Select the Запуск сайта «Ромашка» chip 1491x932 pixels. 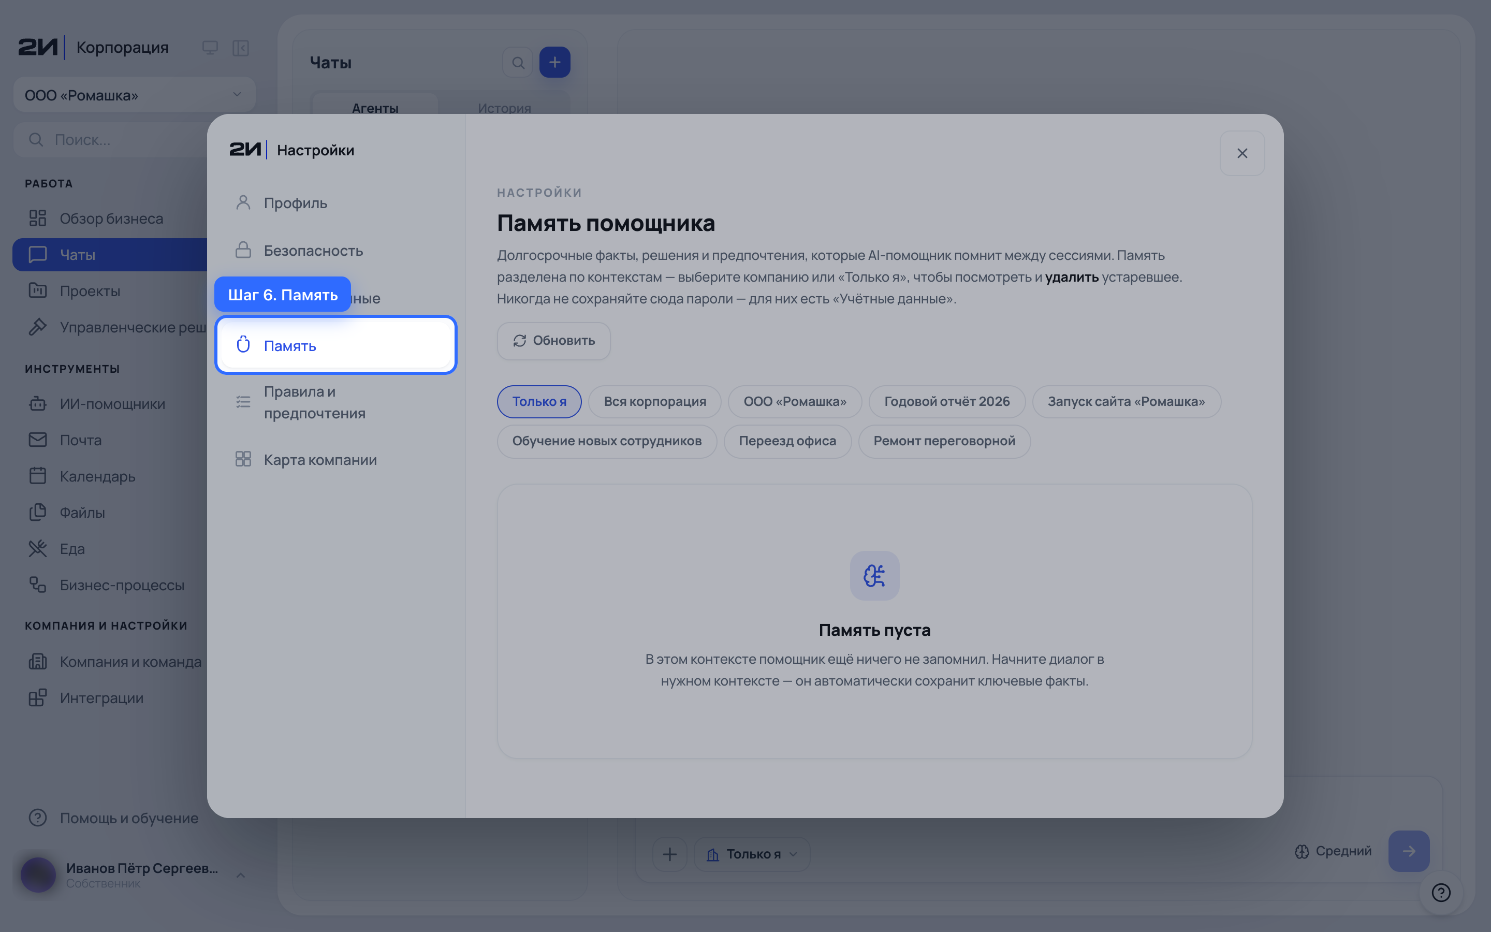coord(1126,402)
